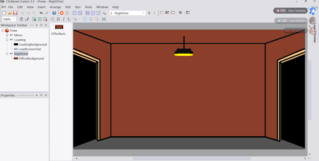Screen dimensions: 319x161
Task: Toggle snap to grid icon
Action: coord(45,19)
